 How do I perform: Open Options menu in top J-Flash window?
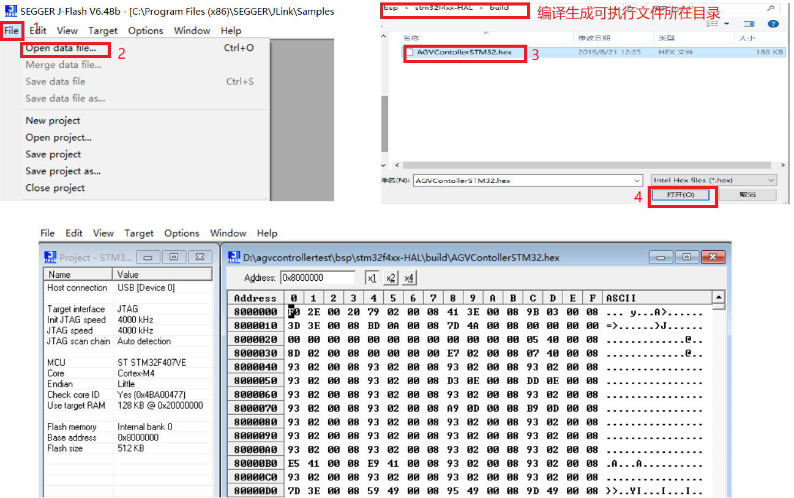pyautogui.click(x=146, y=31)
